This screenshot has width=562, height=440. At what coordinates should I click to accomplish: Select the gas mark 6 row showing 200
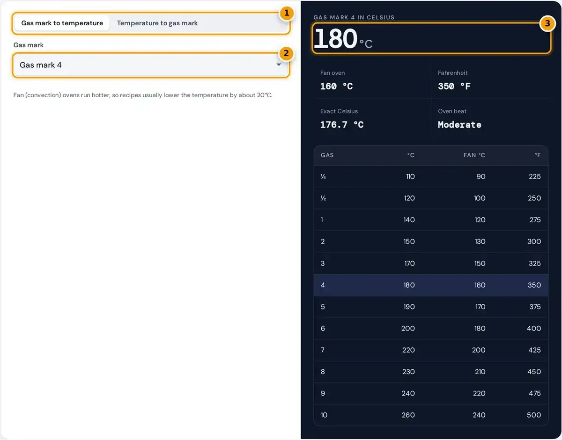431,329
